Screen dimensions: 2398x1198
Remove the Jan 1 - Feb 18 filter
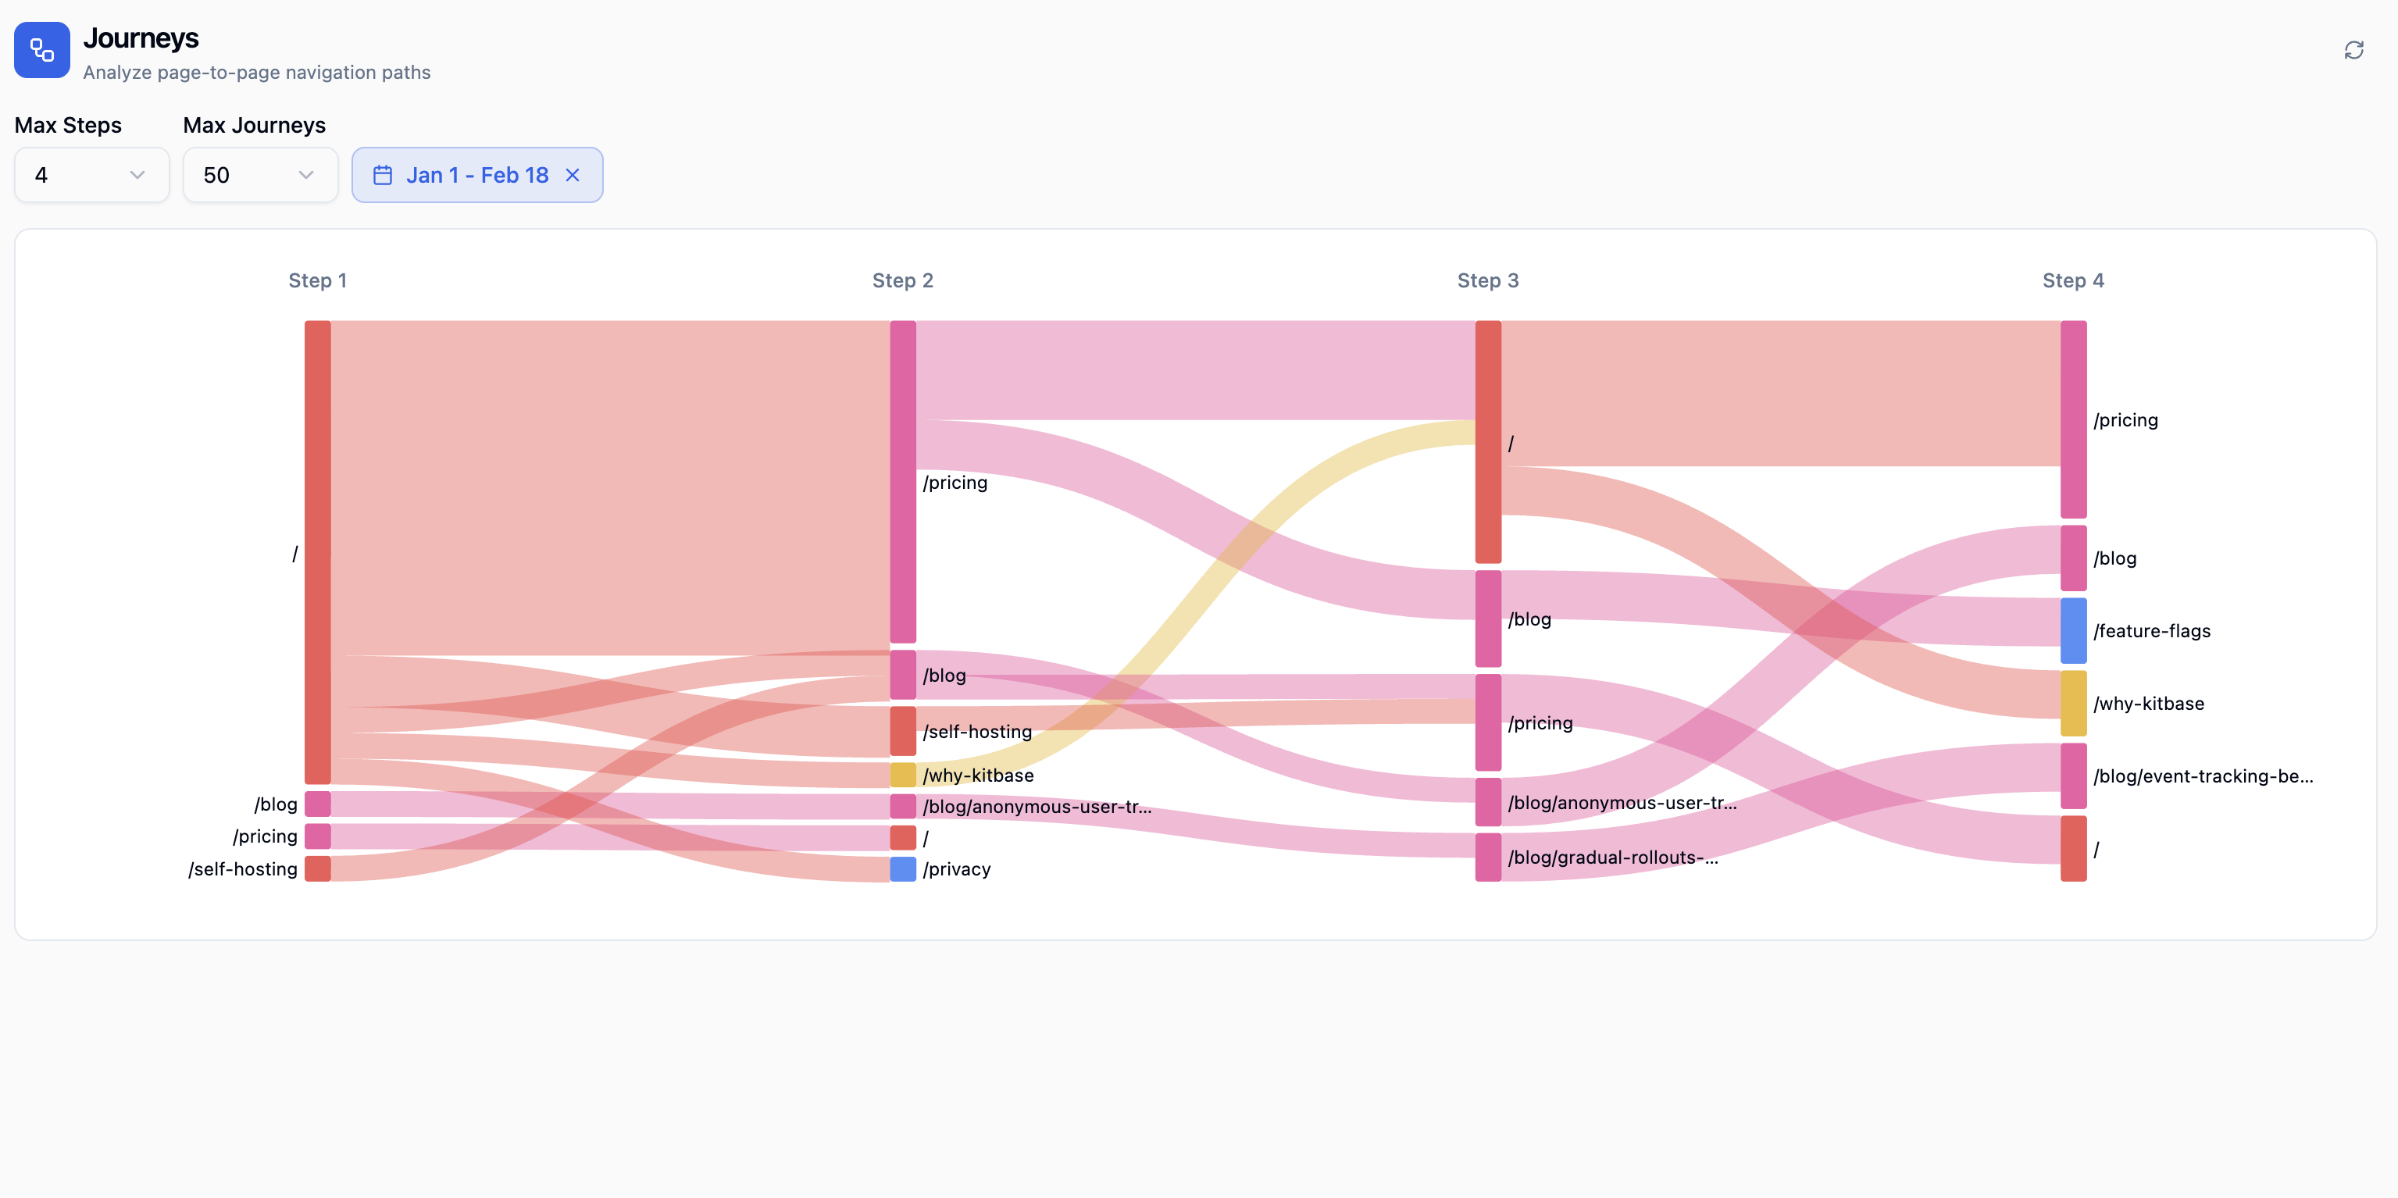click(x=573, y=174)
